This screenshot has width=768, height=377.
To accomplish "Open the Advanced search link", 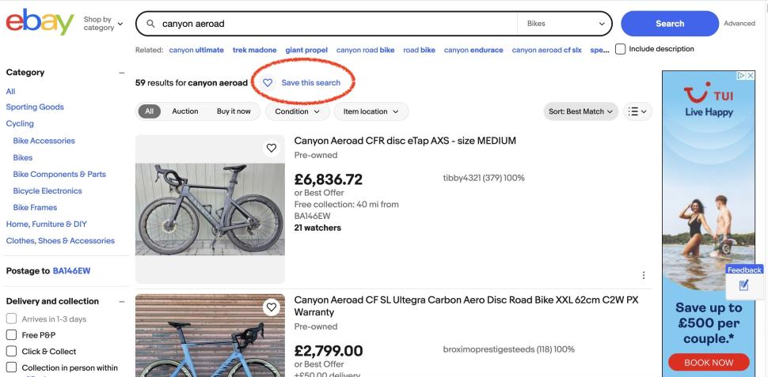I will (x=739, y=24).
